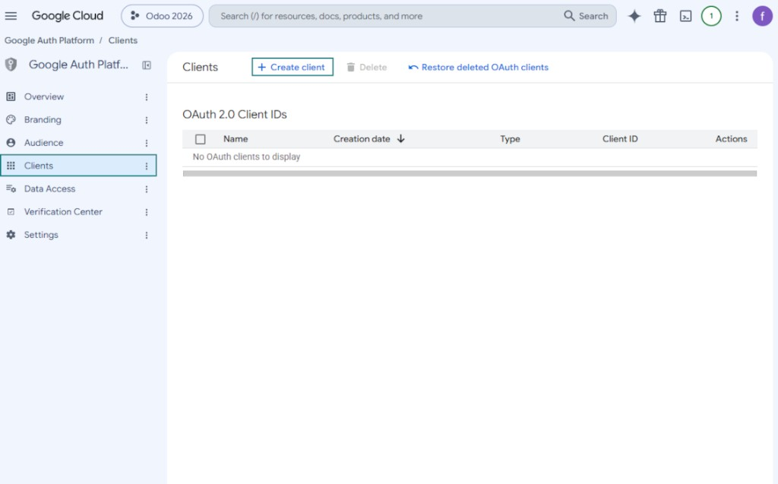
Task: Open the three-dot menu next to Verification Center
Action: point(147,212)
